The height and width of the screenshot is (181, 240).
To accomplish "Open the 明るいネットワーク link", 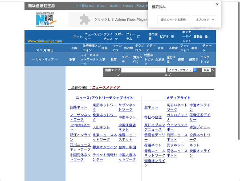I will click(177, 107).
